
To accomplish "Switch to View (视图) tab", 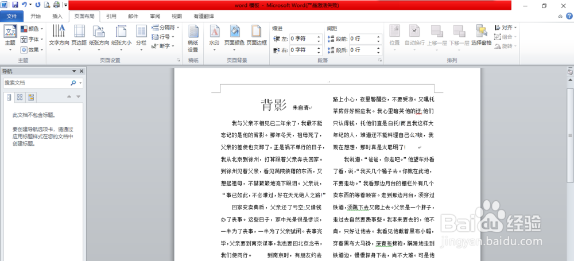I will [x=177, y=16].
